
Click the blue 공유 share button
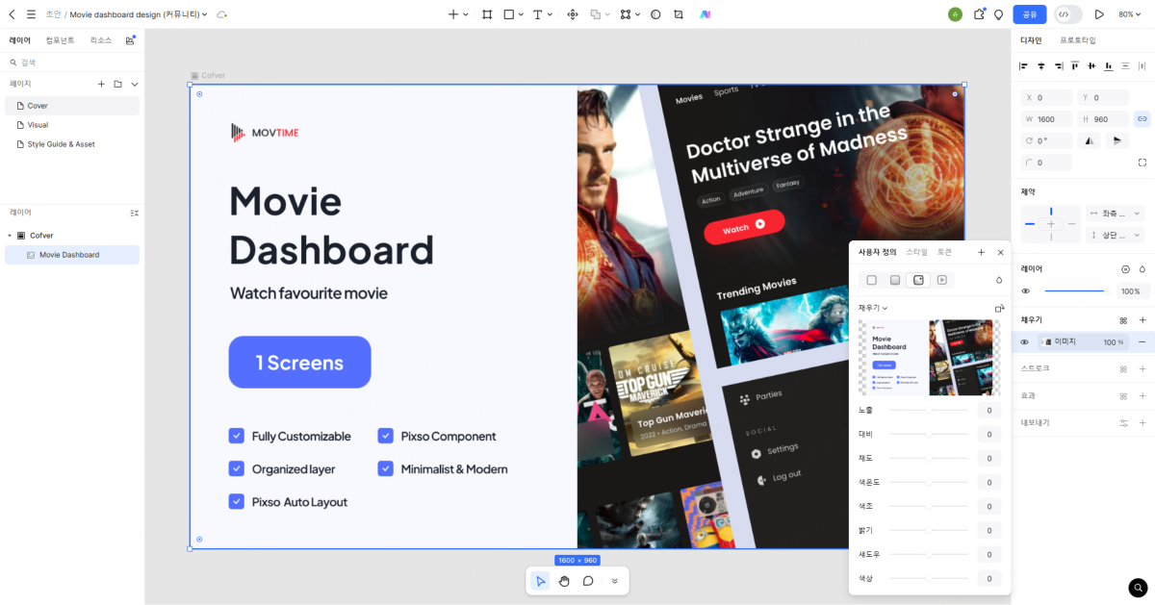point(1030,14)
